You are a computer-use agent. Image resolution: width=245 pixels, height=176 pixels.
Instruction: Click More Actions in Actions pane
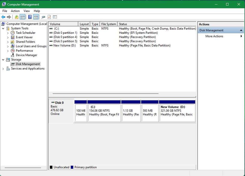pos(214,36)
